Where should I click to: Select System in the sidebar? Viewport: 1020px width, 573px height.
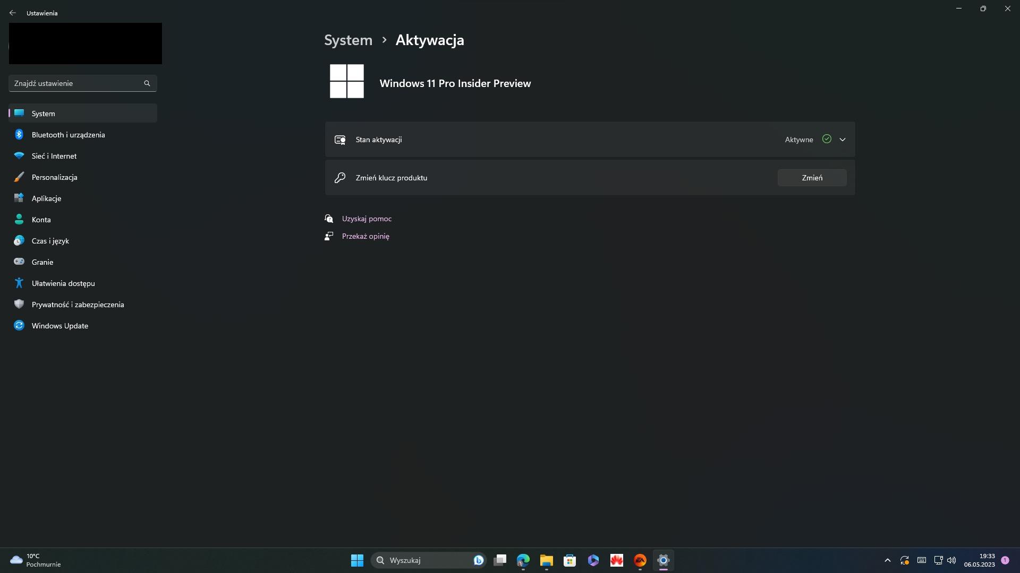(83, 114)
